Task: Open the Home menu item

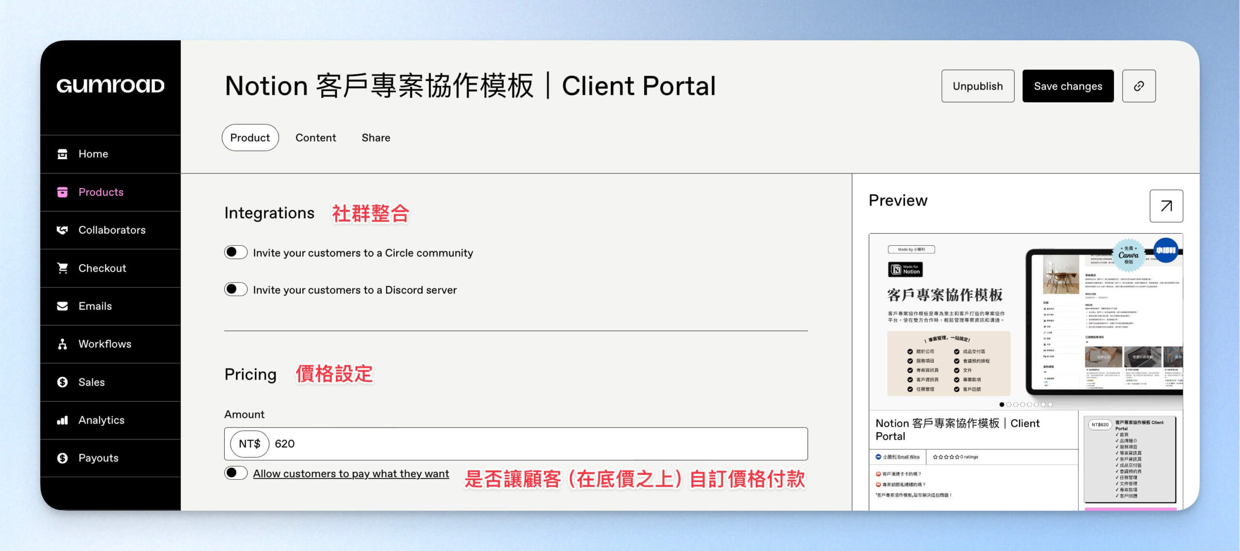Action: point(110,154)
